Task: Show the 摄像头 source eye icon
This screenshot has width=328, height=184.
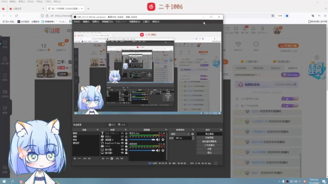Action: tap(122, 137)
